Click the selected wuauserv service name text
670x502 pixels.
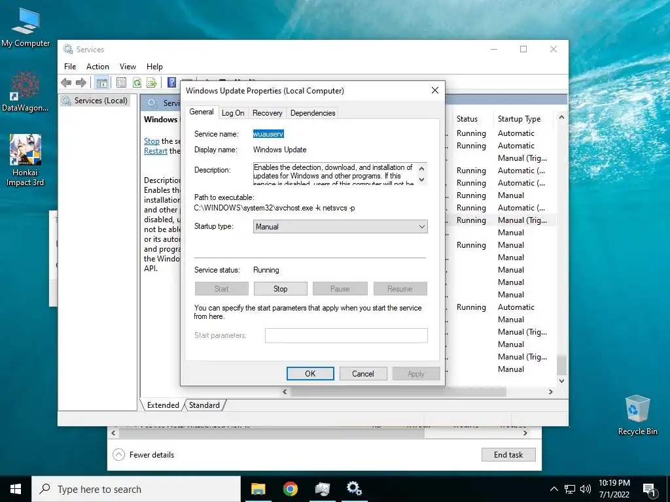pyautogui.click(x=268, y=134)
